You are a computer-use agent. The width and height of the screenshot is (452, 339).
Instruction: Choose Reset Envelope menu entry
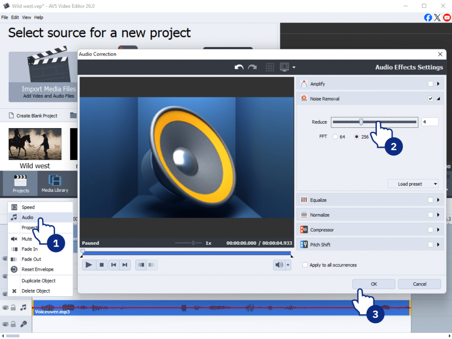tap(40, 269)
